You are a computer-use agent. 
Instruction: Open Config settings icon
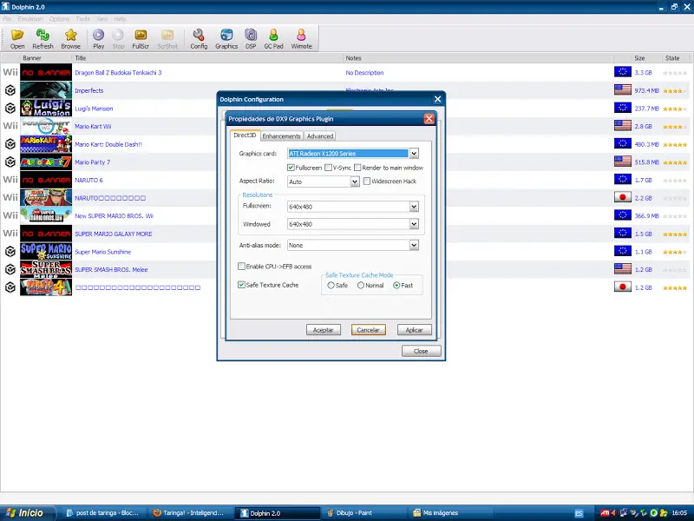coord(199,38)
